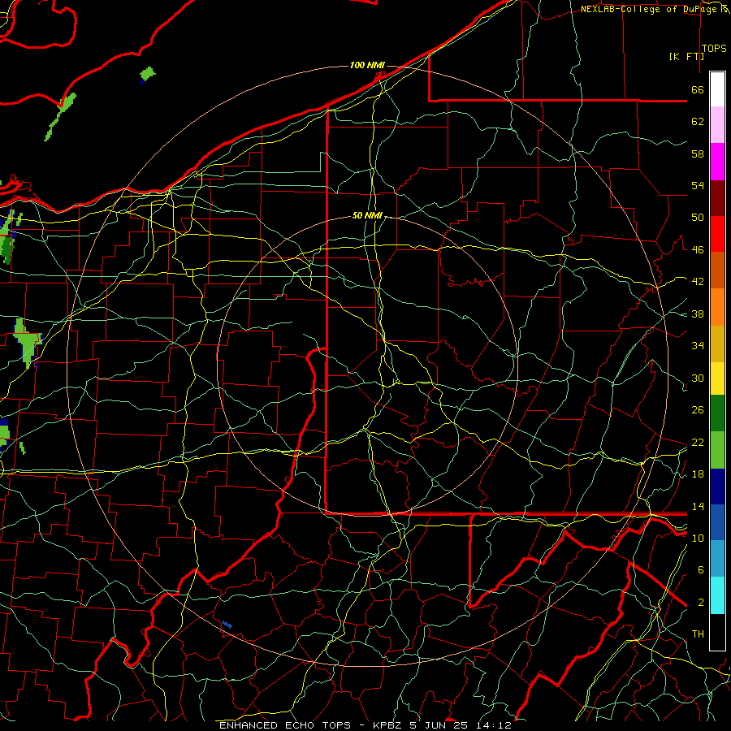Click the 50 NMI range ring label
Image resolution: width=731 pixels, height=731 pixels.
[x=367, y=215]
